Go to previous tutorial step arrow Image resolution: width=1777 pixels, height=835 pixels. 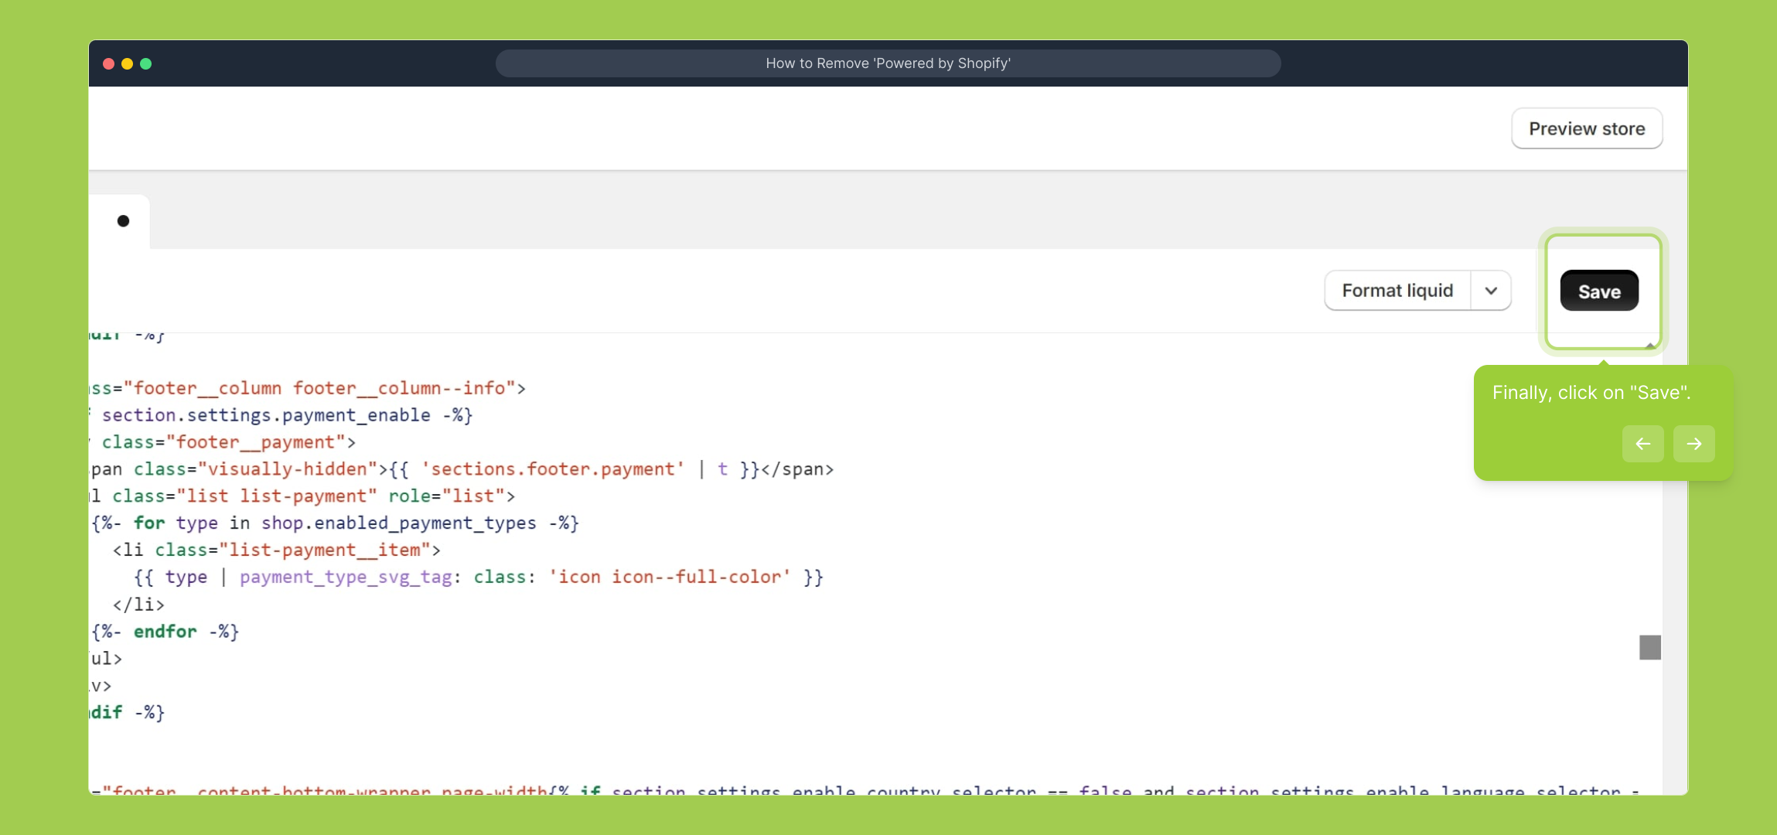coord(1642,444)
